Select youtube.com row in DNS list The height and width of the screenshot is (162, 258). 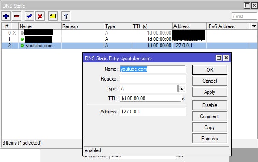click(129, 46)
